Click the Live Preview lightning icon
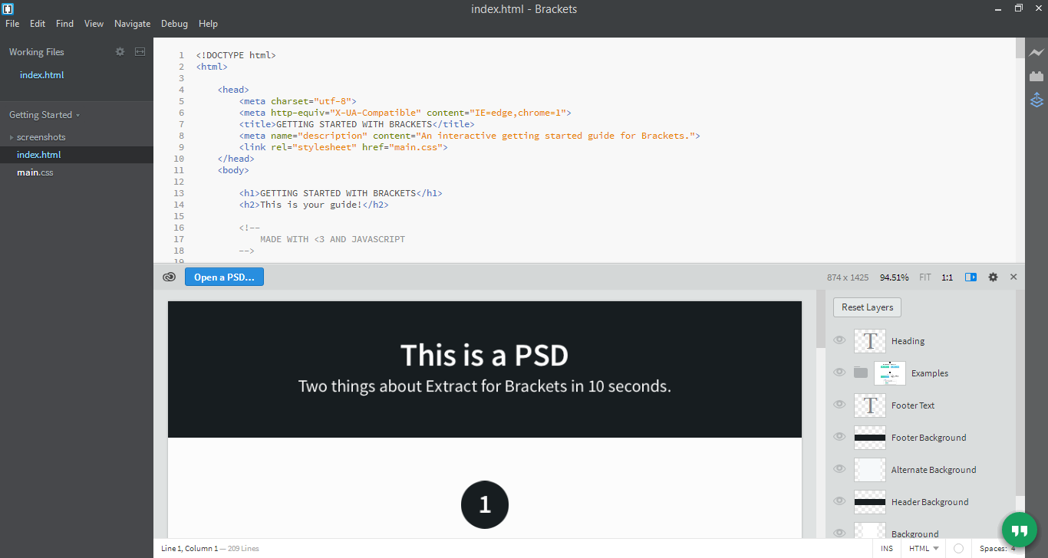This screenshot has height=558, width=1048. tap(1036, 53)
